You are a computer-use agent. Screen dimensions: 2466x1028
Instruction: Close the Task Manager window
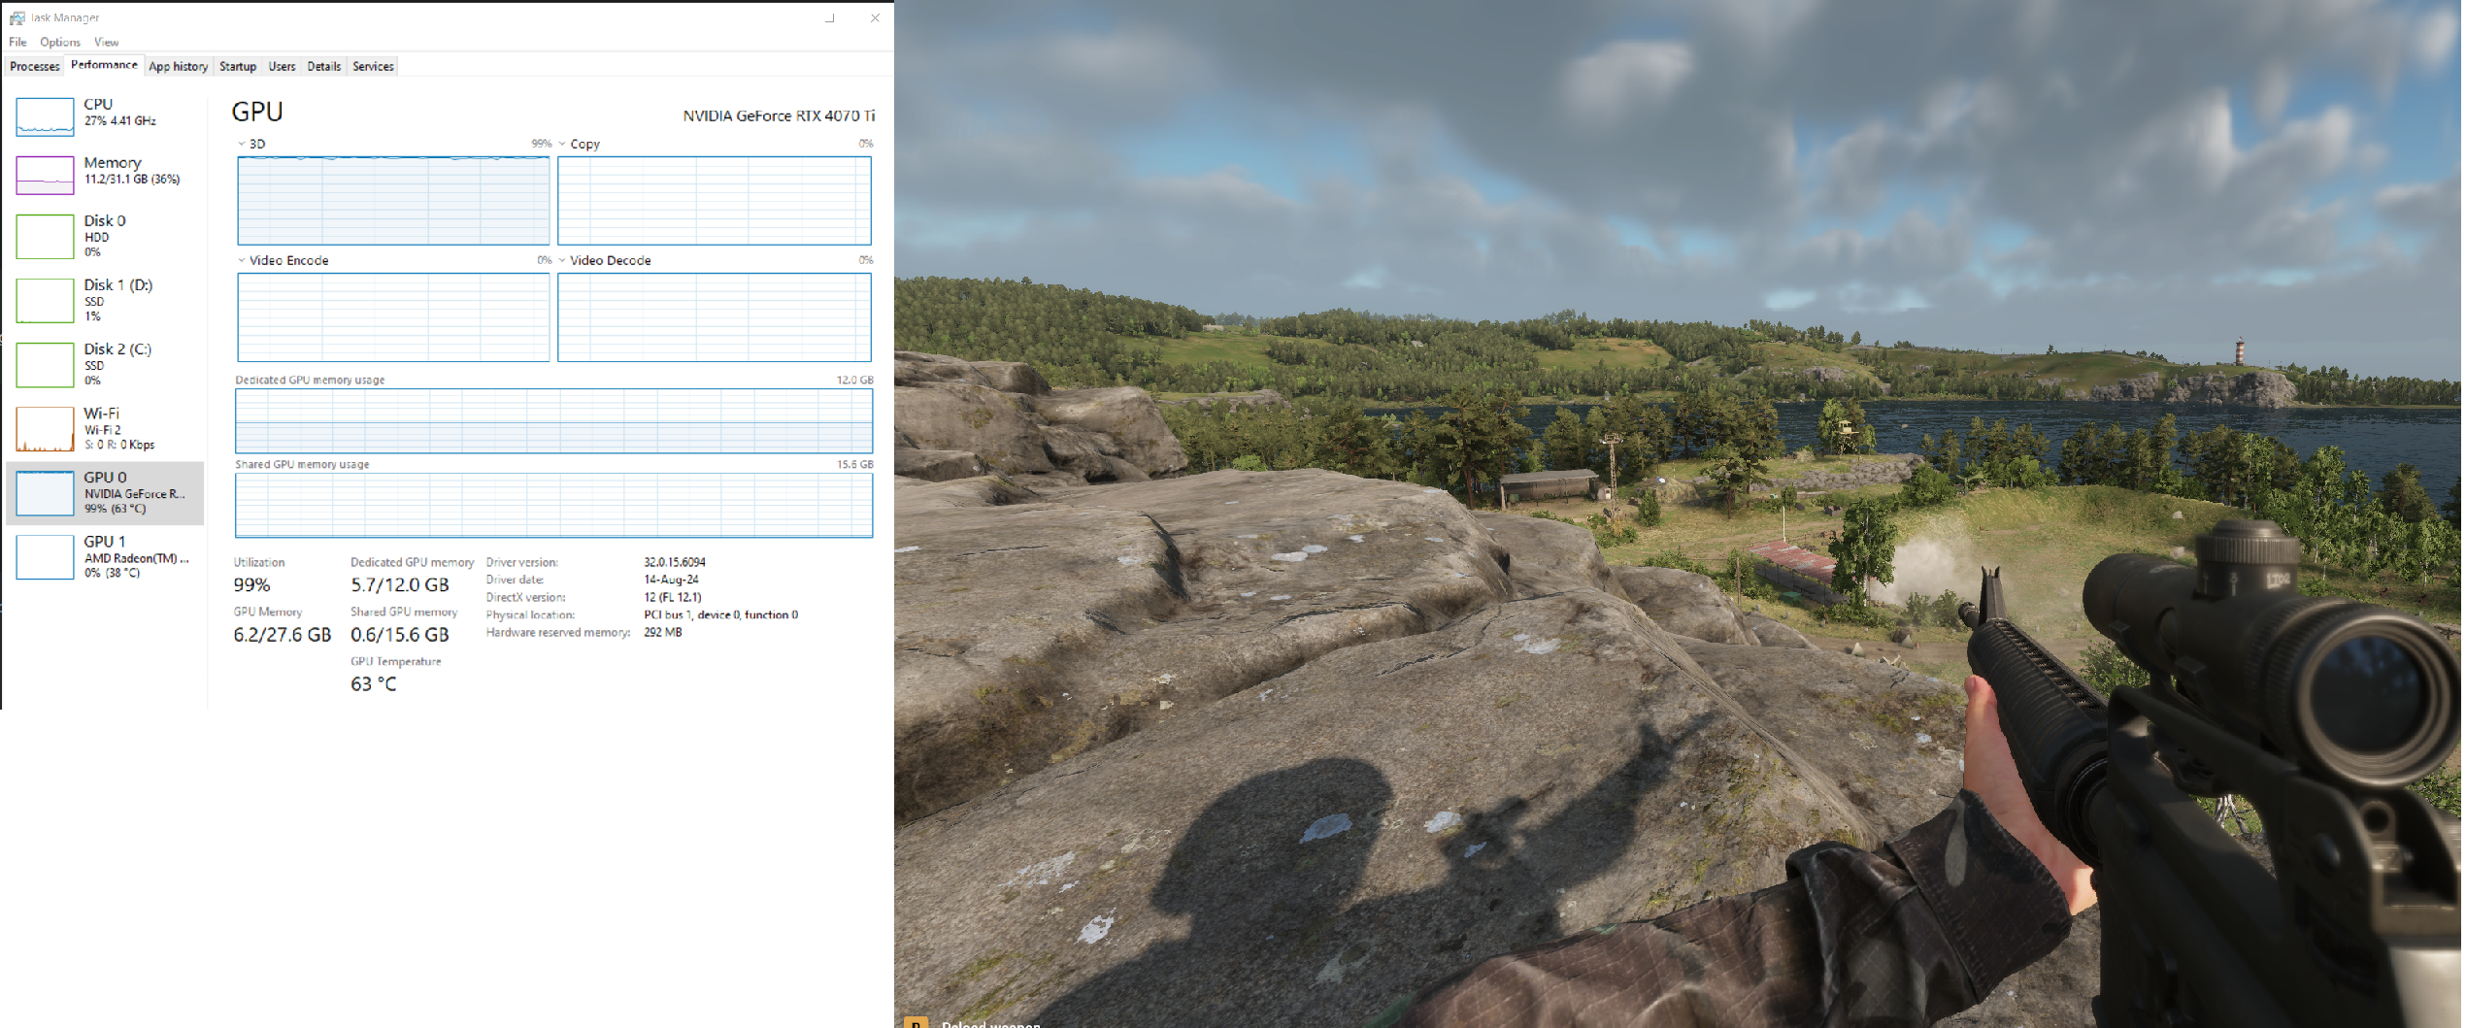point(875,17)
